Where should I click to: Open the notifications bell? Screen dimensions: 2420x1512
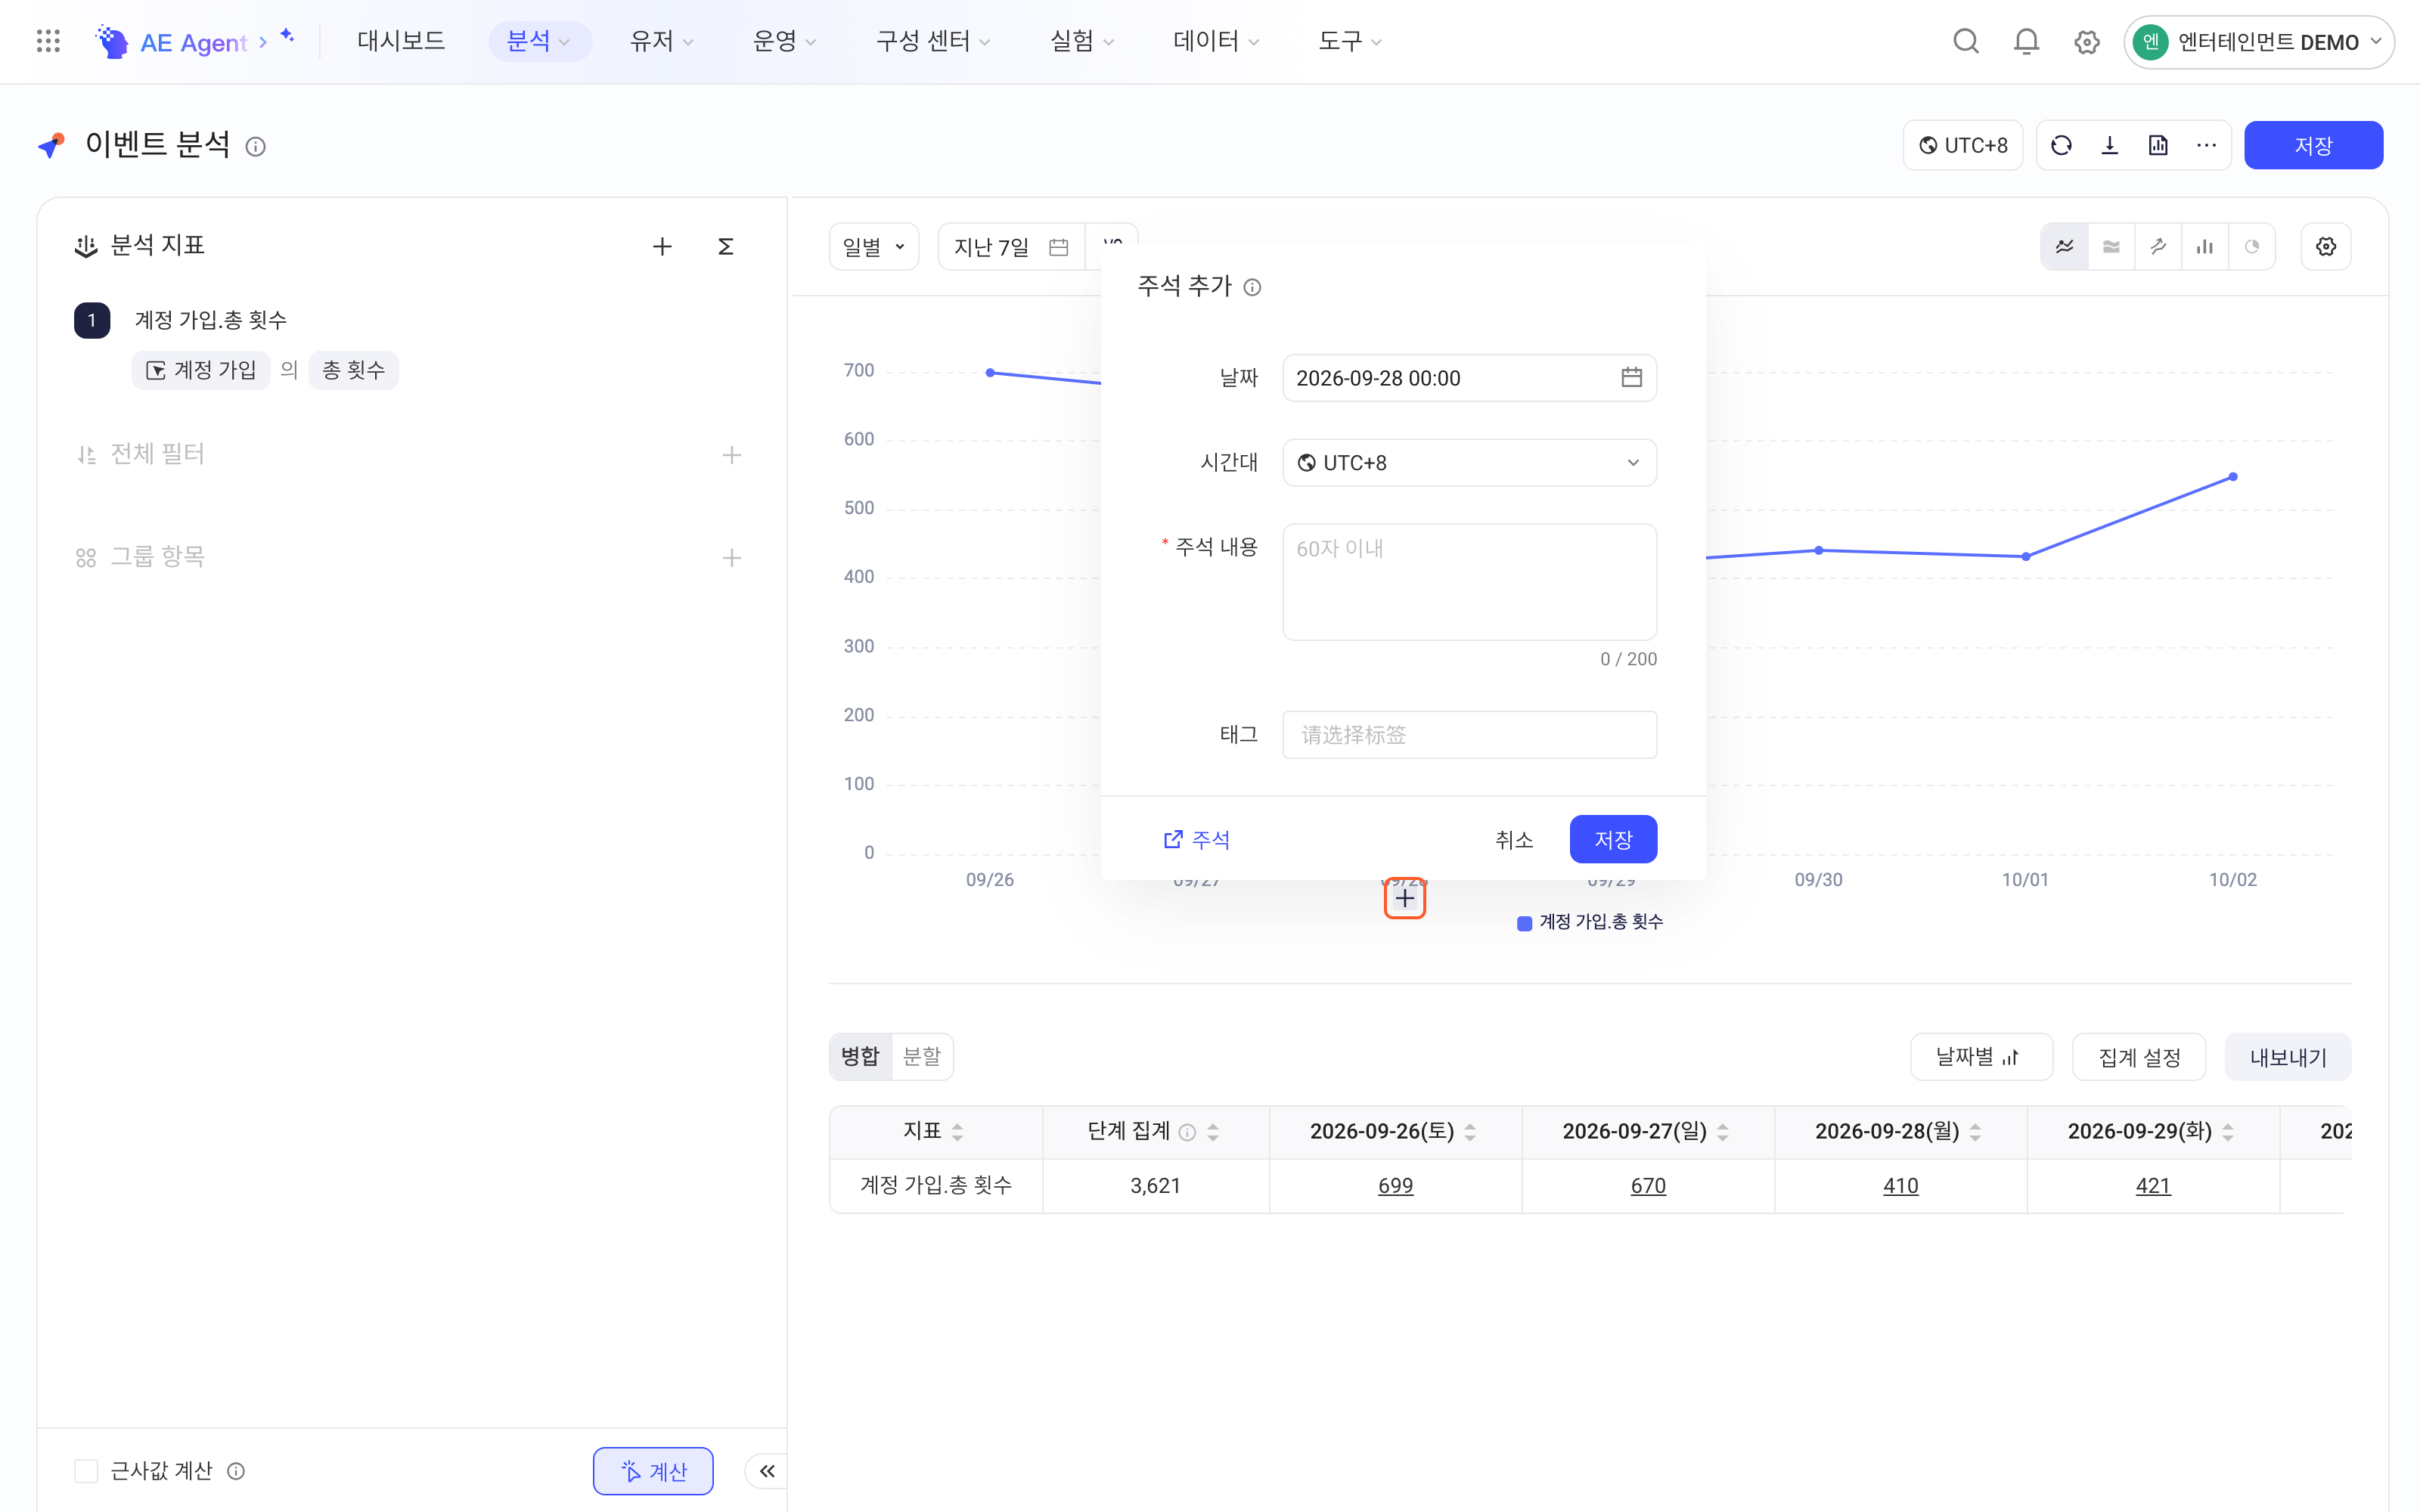[x=2026, y=41]
